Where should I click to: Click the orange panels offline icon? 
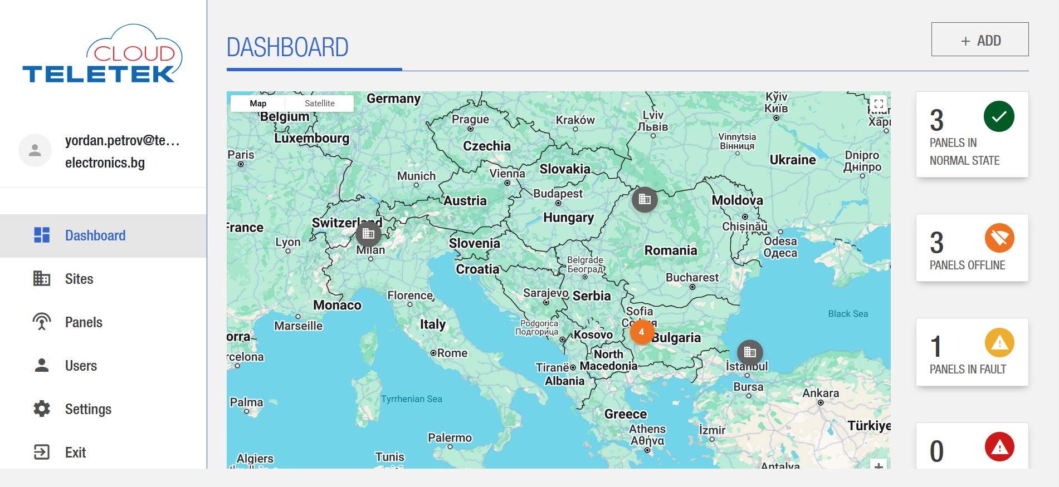click(x=999, y=238)
